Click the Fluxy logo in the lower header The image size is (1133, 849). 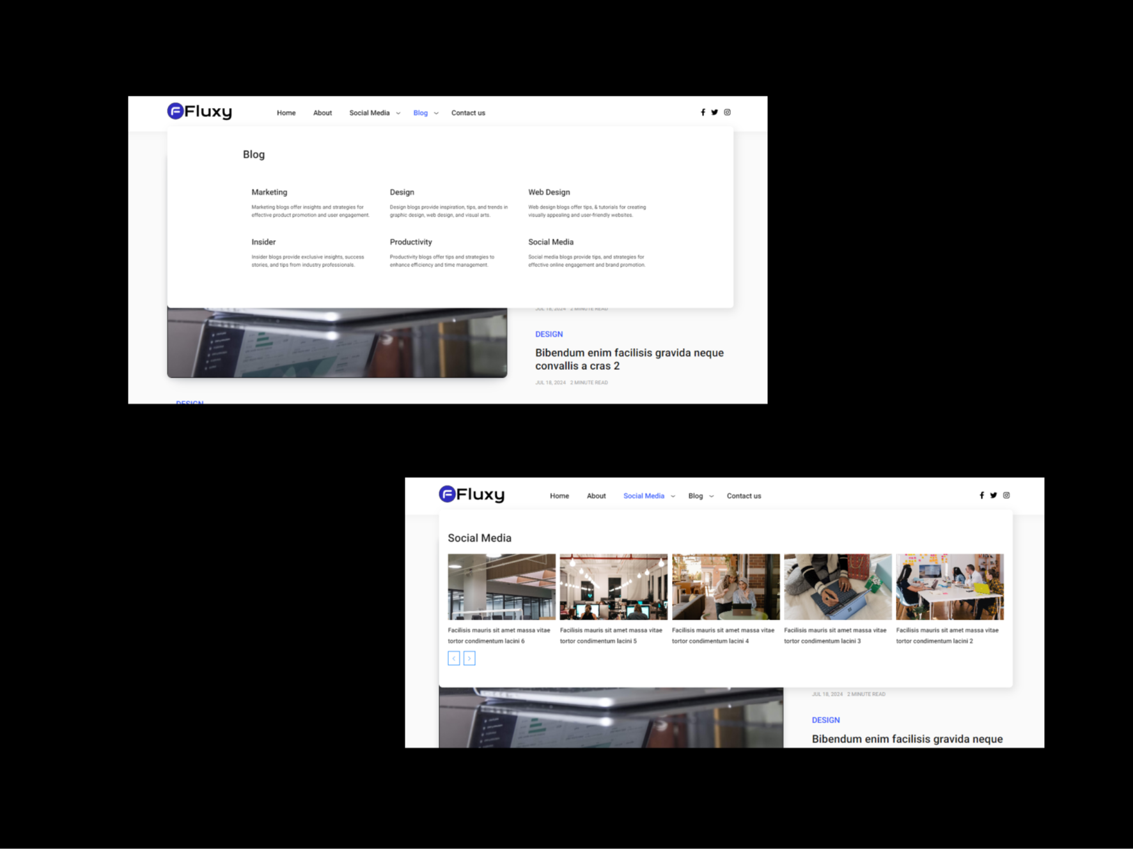pos(471,494)
